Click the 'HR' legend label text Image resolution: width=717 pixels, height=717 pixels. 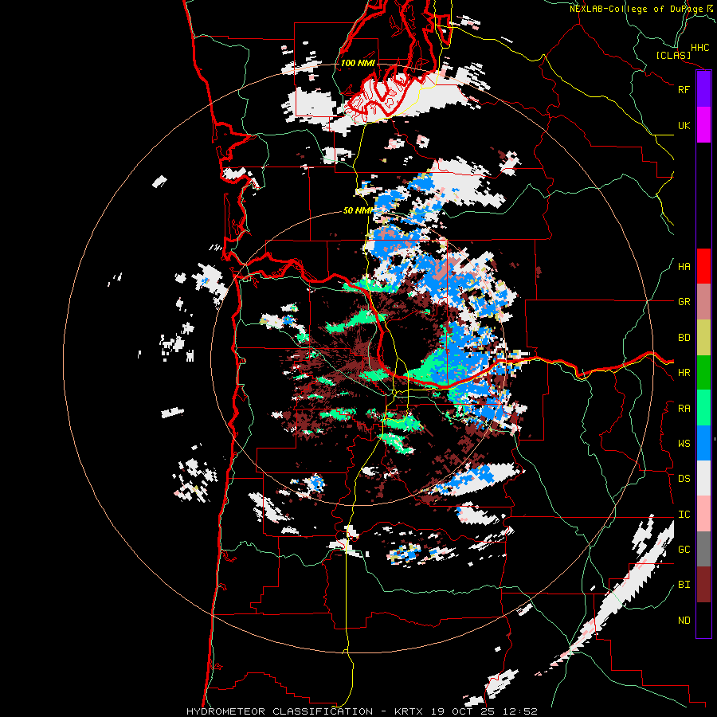(x=684, y=373)
